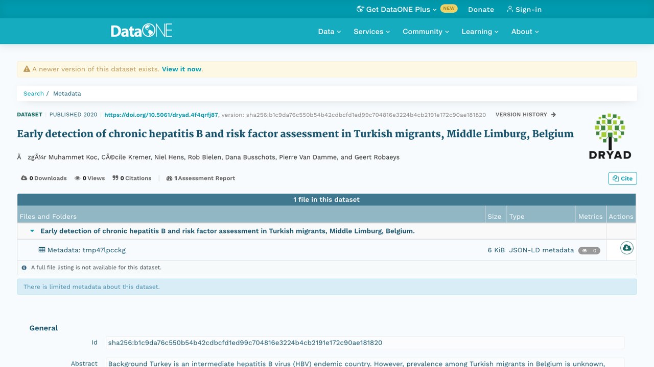Viewport: 654px width, 367px height.
Task: Download the dataset with cloud icon
Action: [627, 248]
